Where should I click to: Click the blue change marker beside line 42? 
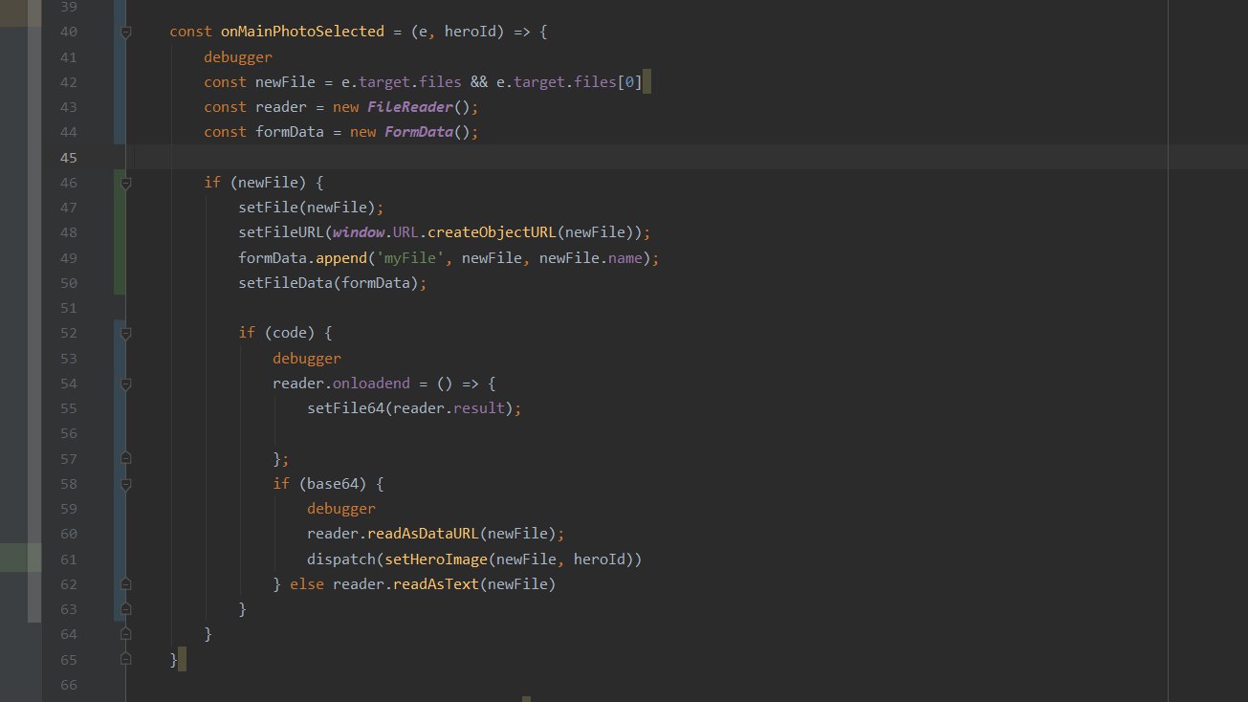click(x=120, y=82)
